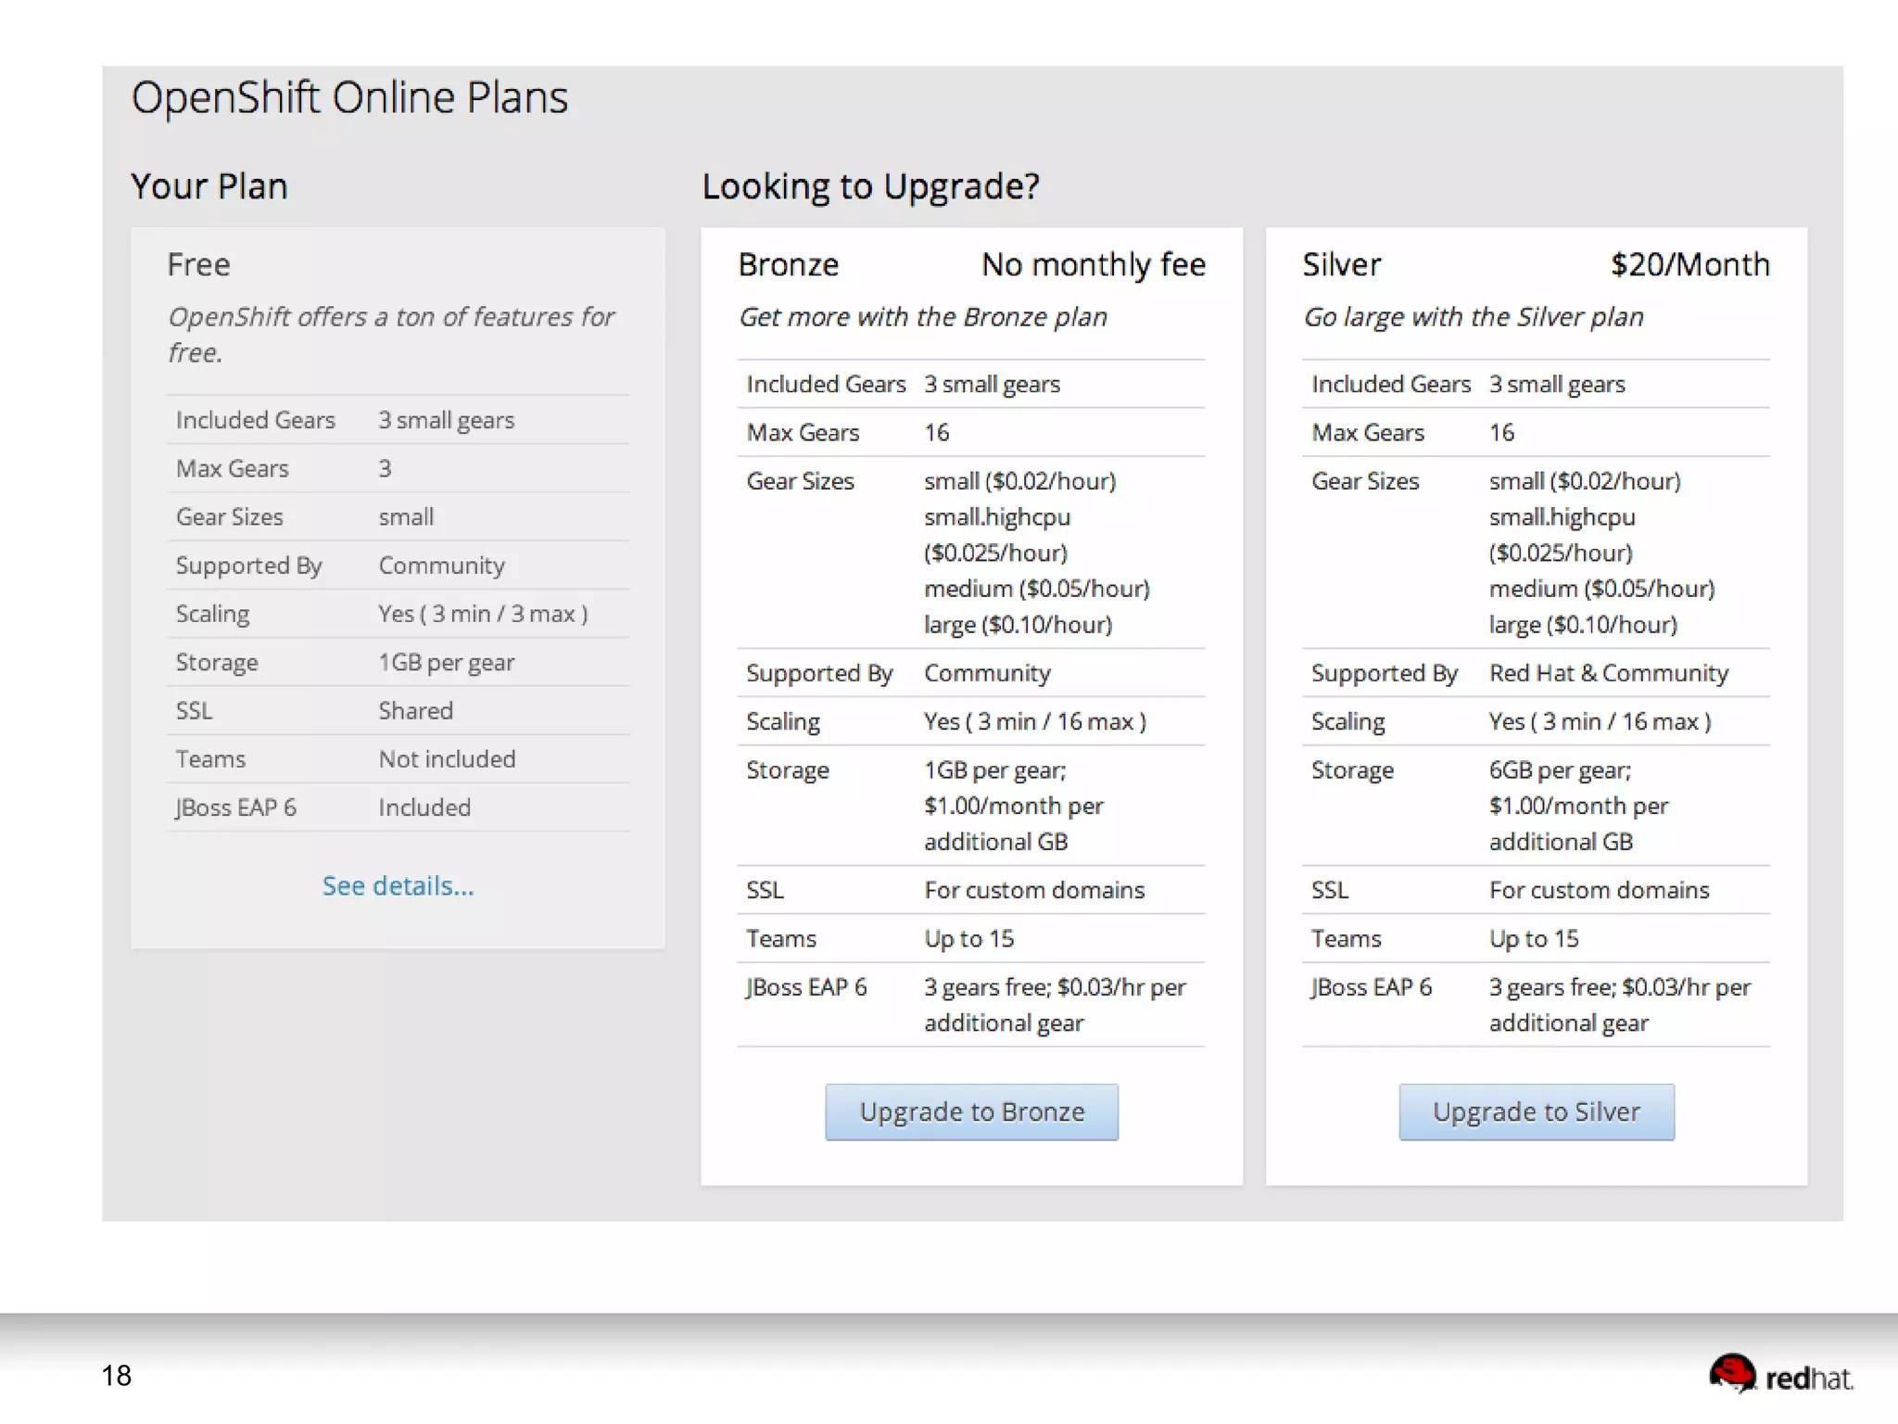Image resolution: width=1898 pixels, height=1424 pixels.
Task: Click 6GB per gear storage text
Action: (1560, 770)
